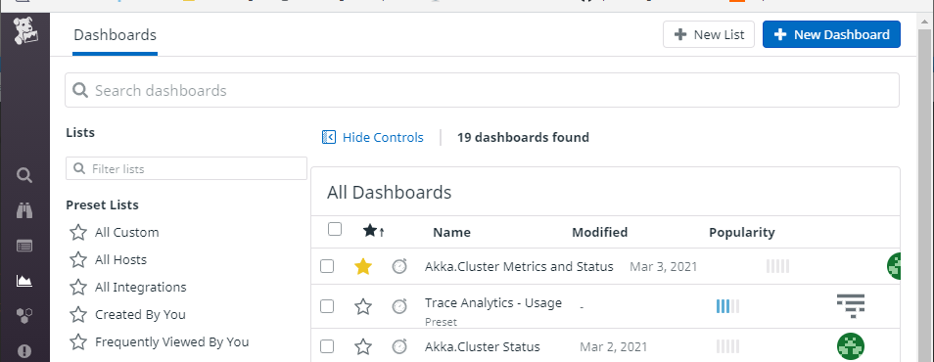Focus the Search dashboards input field

pos(482,90)
